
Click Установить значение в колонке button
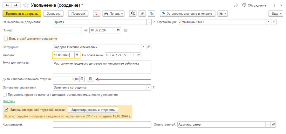click(188, 14)
